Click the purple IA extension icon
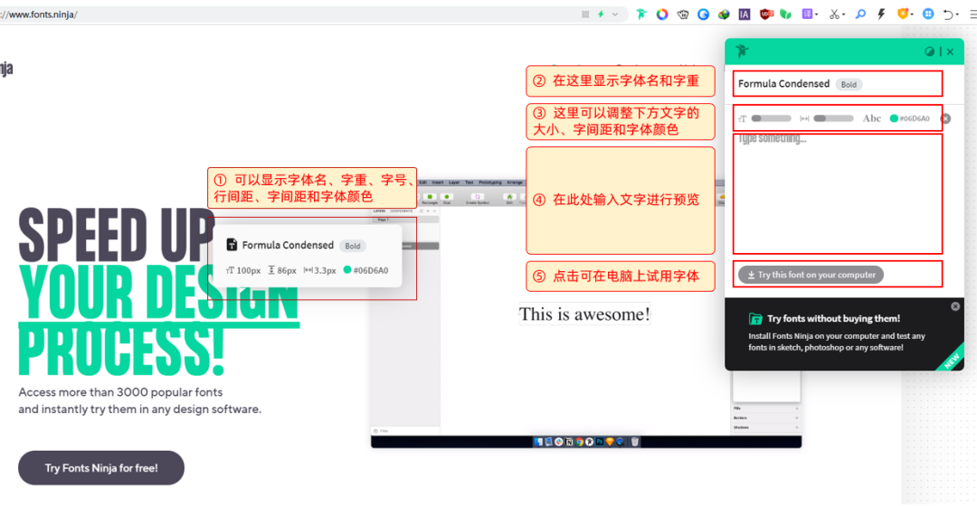The height and width of the screenshot is (506, 977). pos(745,14)
